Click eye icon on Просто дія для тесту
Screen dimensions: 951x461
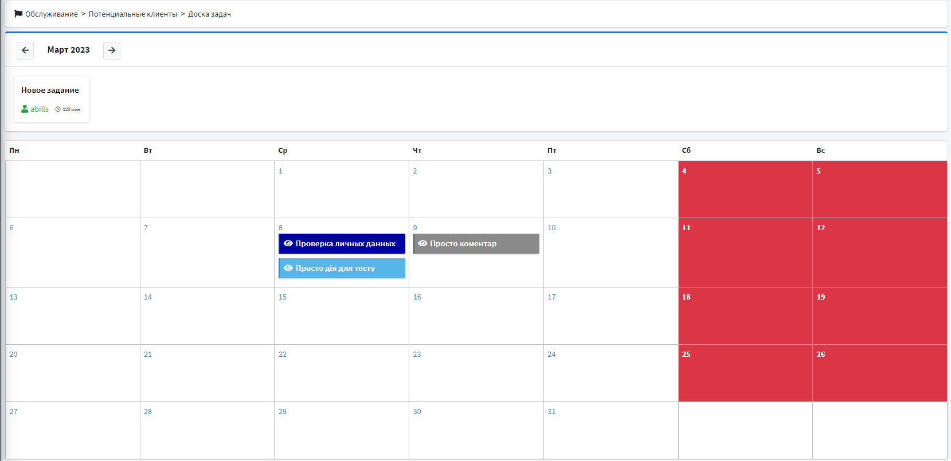tap(288, 268)
